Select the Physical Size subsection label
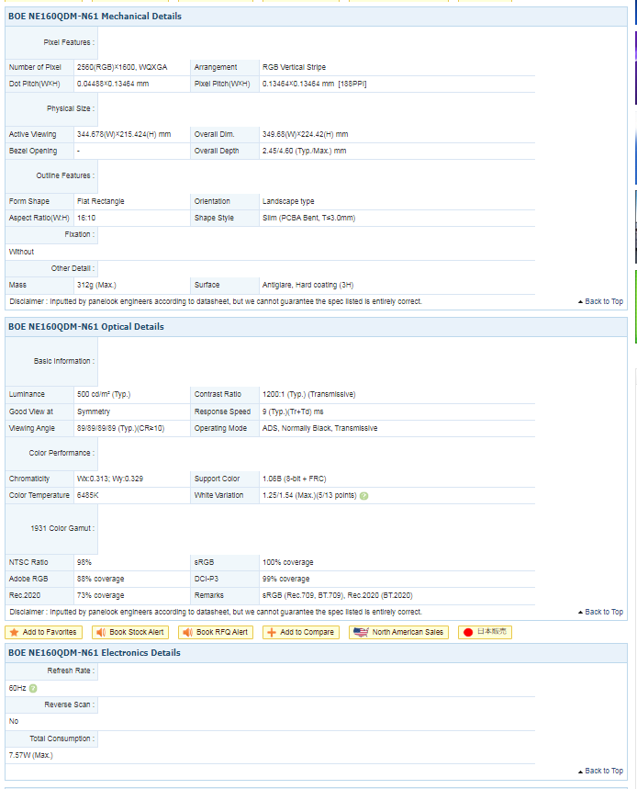 click(71, 108)
